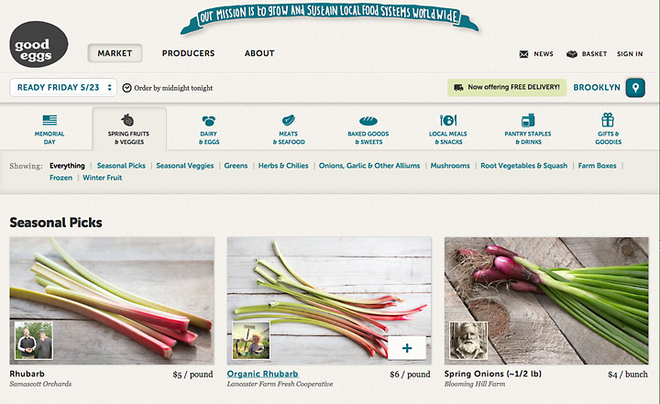Click the Brooklyn location pin icon
This screenshot has width=660, height=404.
point(635,88)
